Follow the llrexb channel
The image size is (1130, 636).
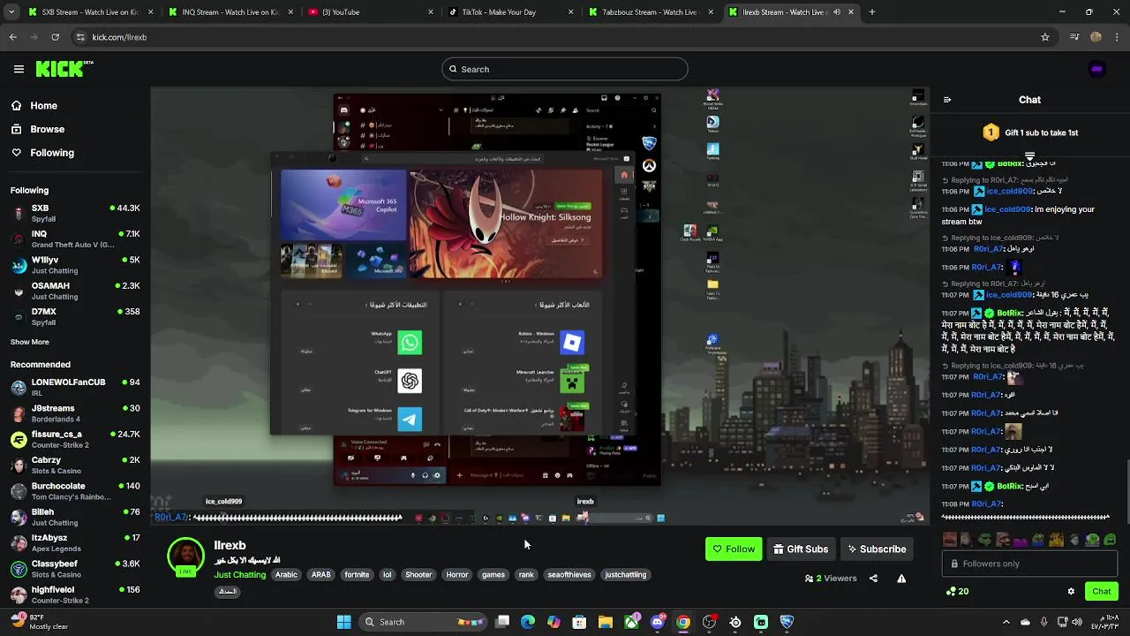[x=734, y=549]
